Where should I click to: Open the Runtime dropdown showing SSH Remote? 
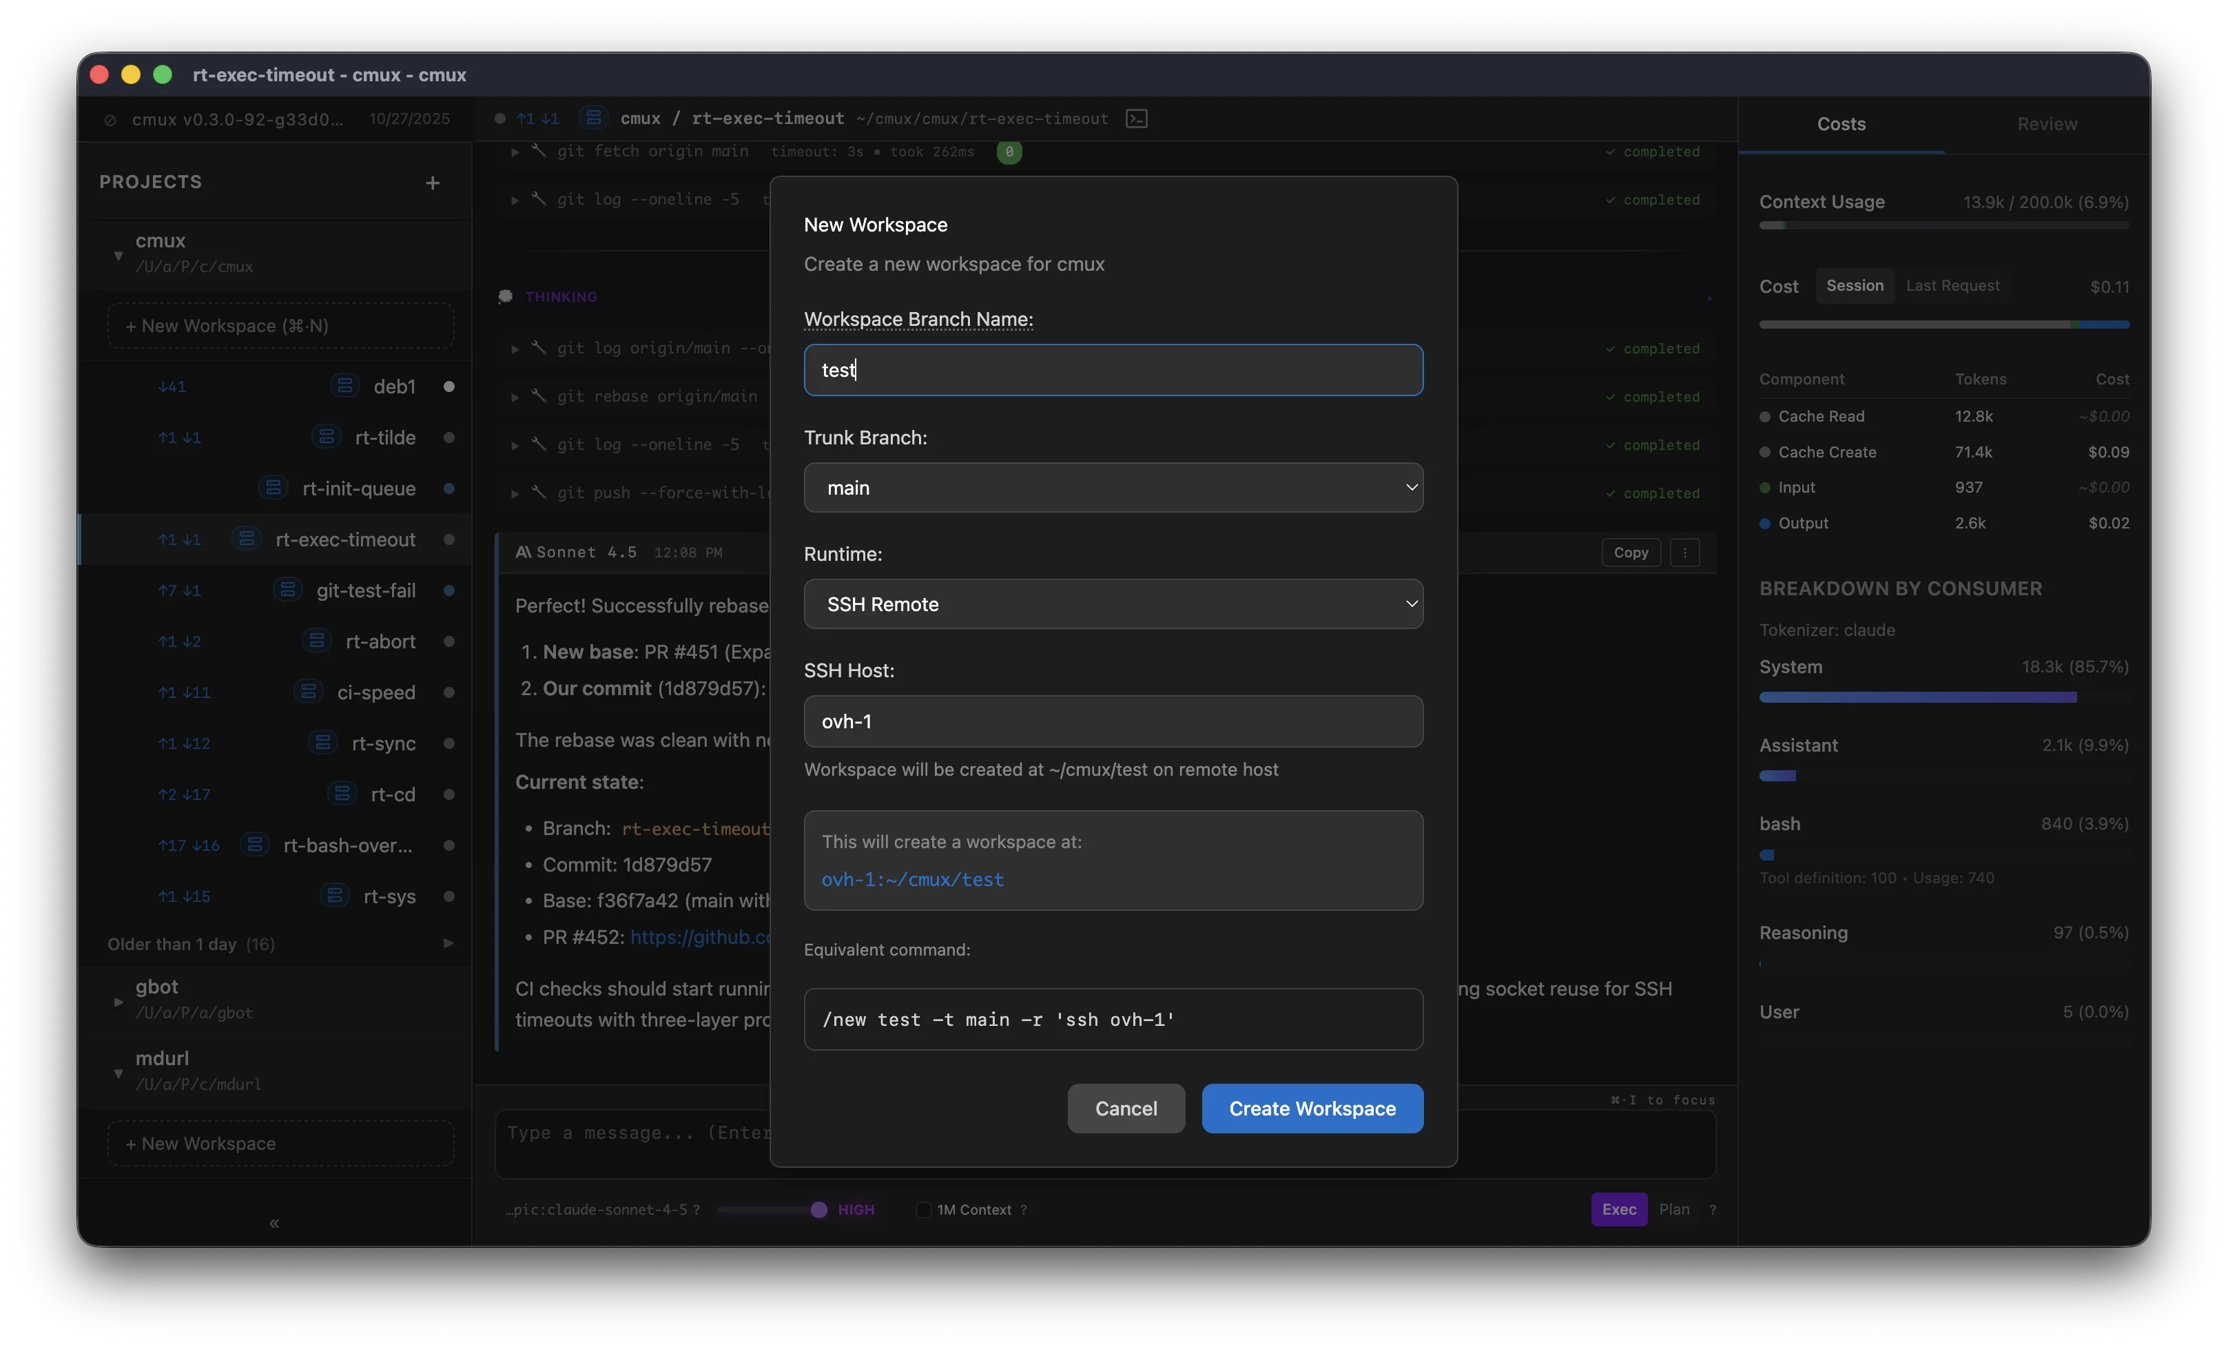(1113, 603)
